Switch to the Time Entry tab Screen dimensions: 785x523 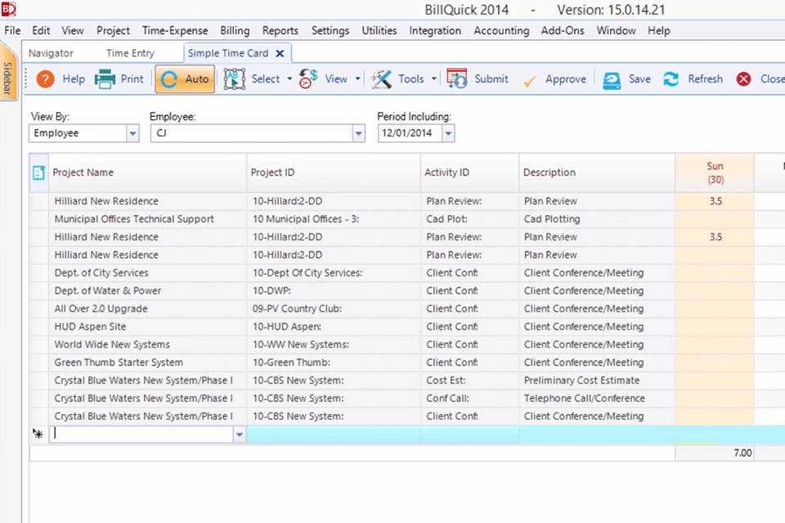click(x=130, y=53)
